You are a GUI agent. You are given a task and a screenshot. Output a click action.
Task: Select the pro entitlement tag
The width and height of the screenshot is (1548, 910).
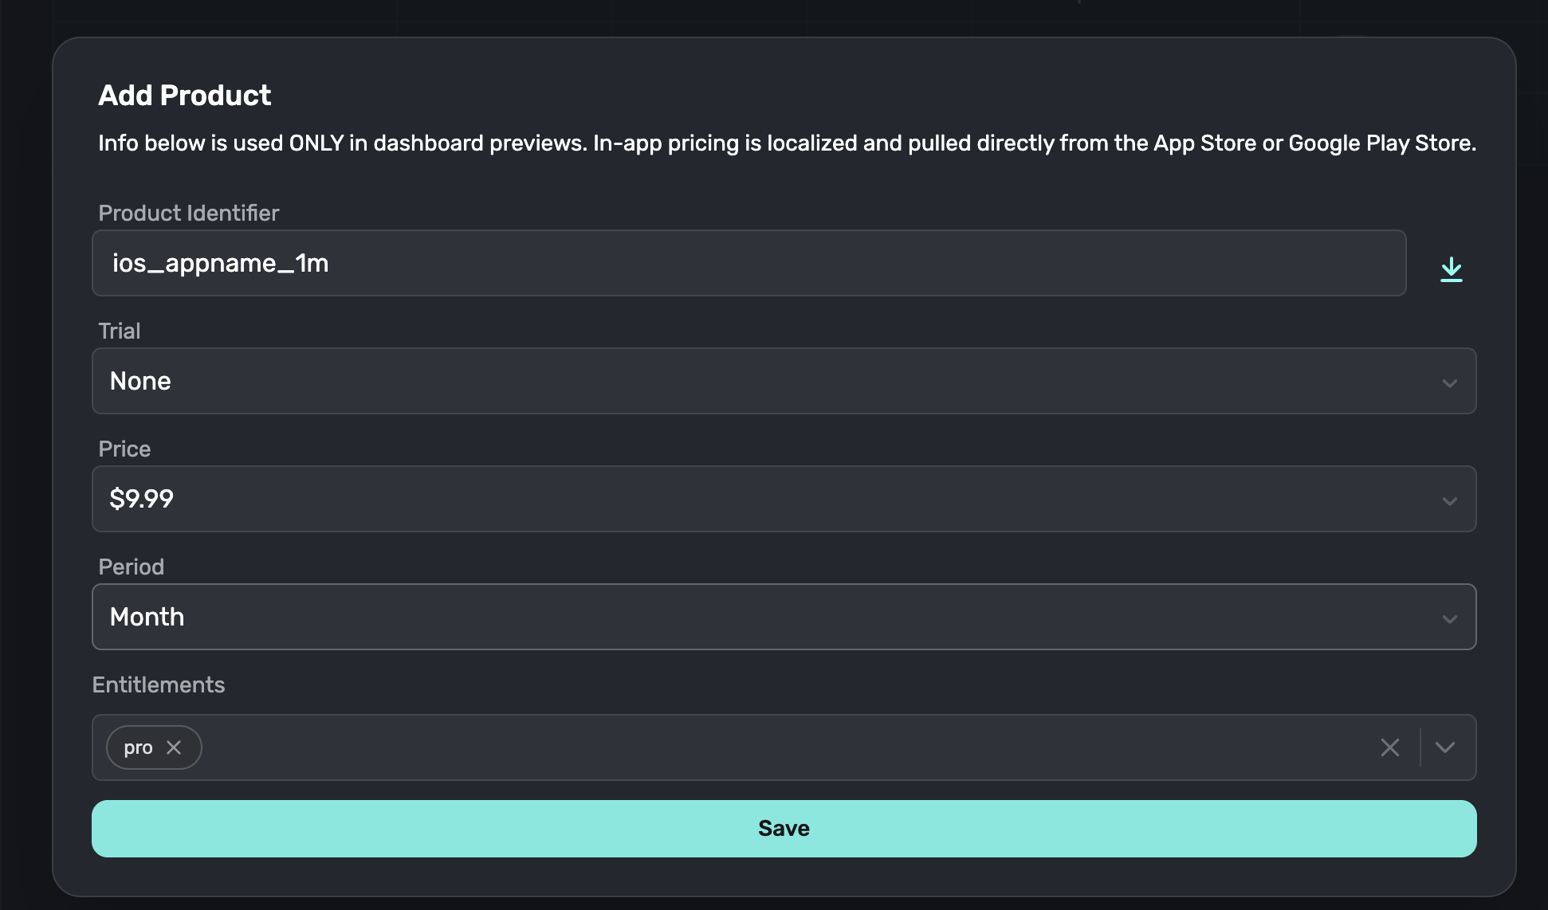coord(139,747)
